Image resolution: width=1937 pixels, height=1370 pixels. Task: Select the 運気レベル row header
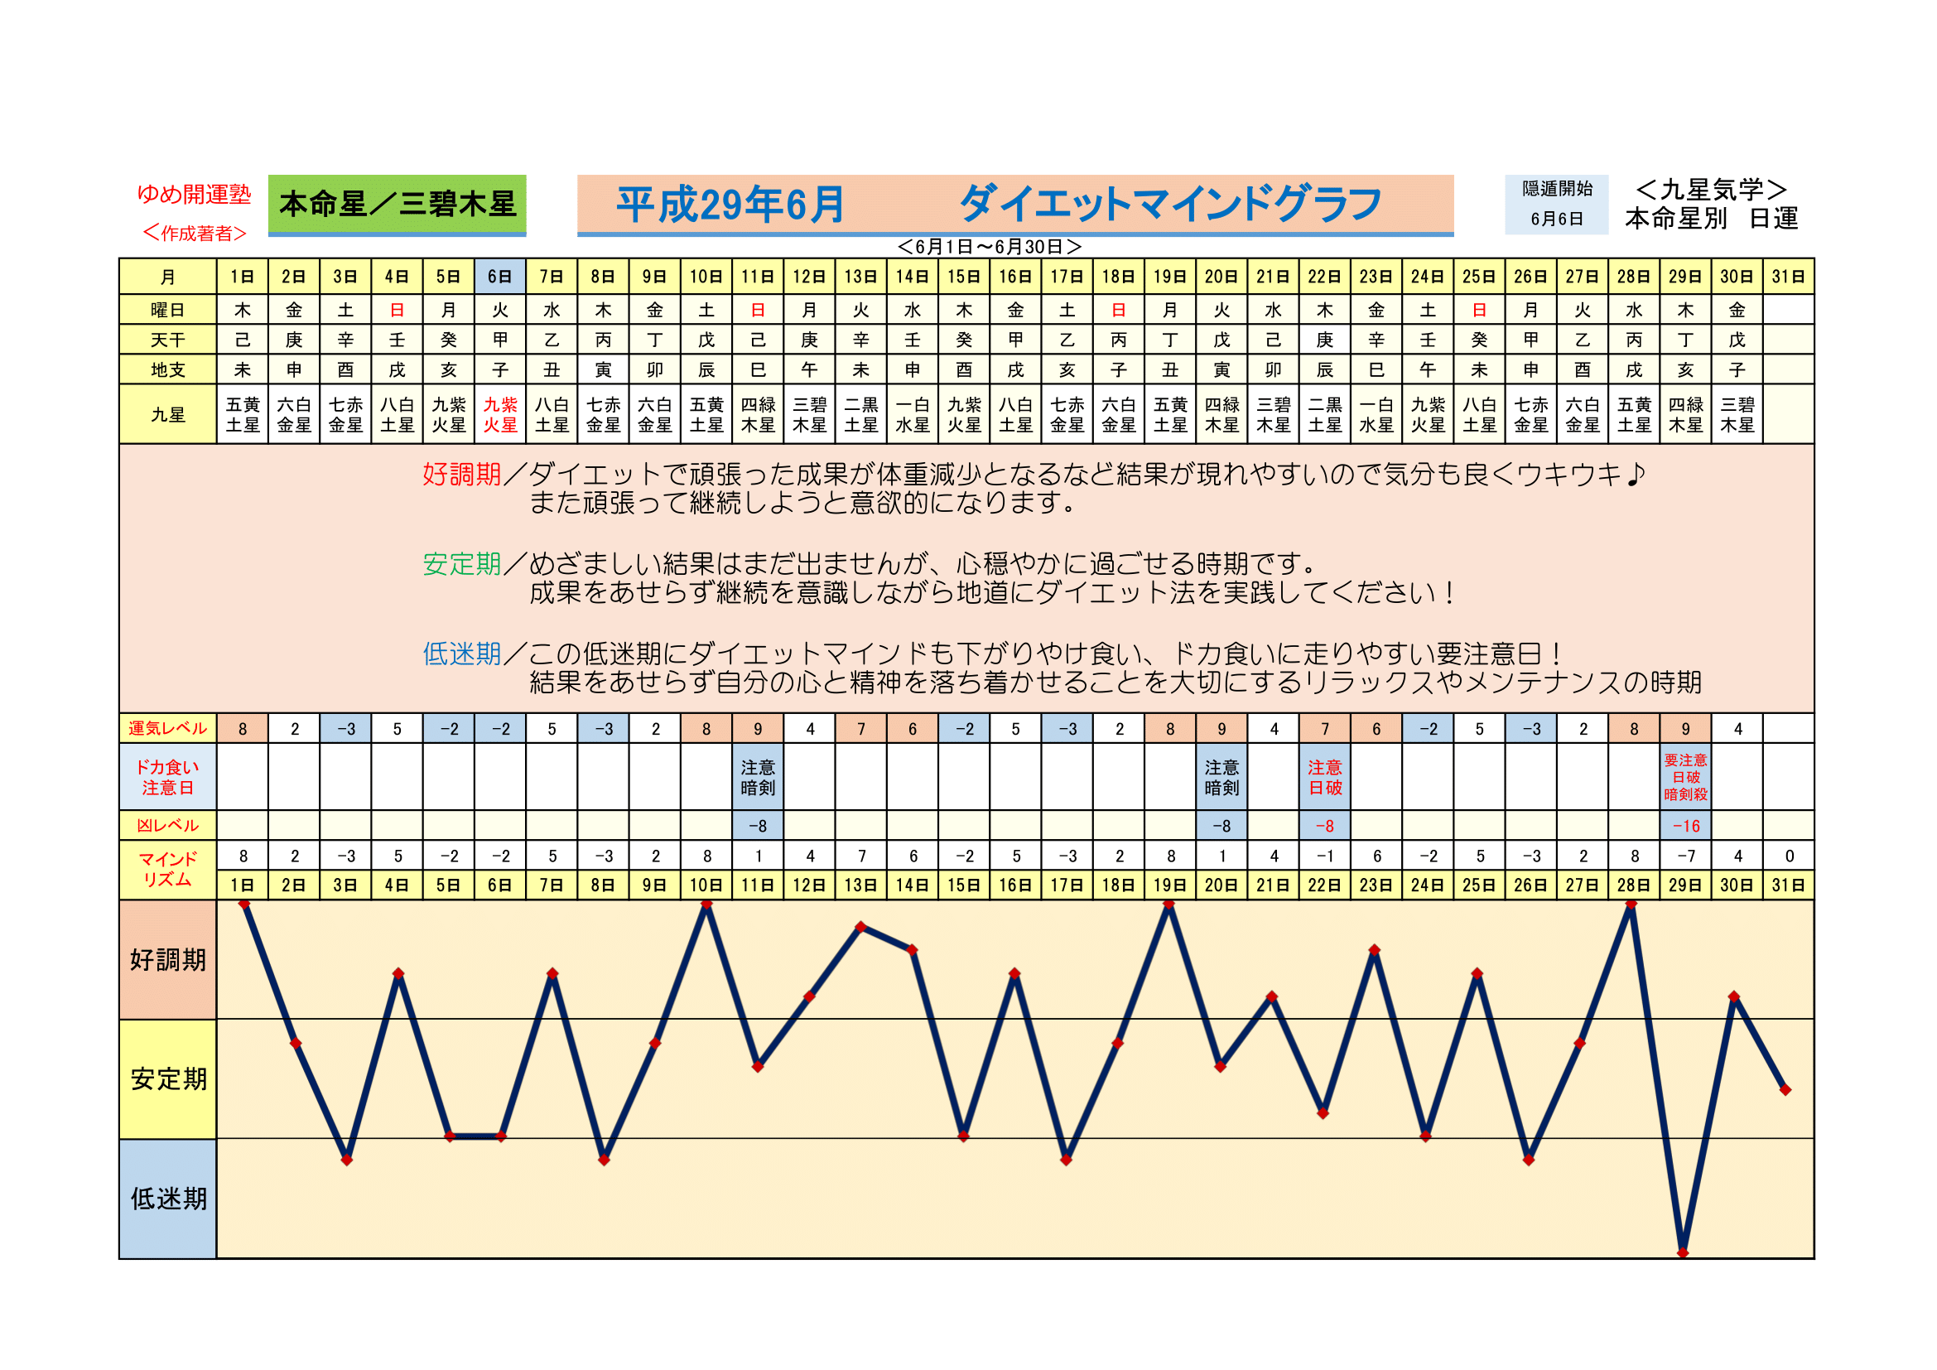(x=168, y=728)
